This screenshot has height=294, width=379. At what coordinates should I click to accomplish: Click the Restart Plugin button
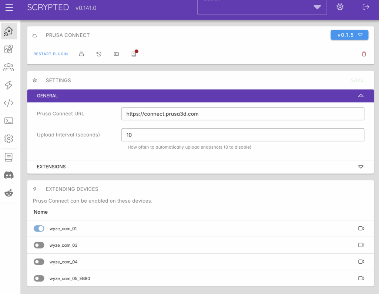tap(51, 54)
